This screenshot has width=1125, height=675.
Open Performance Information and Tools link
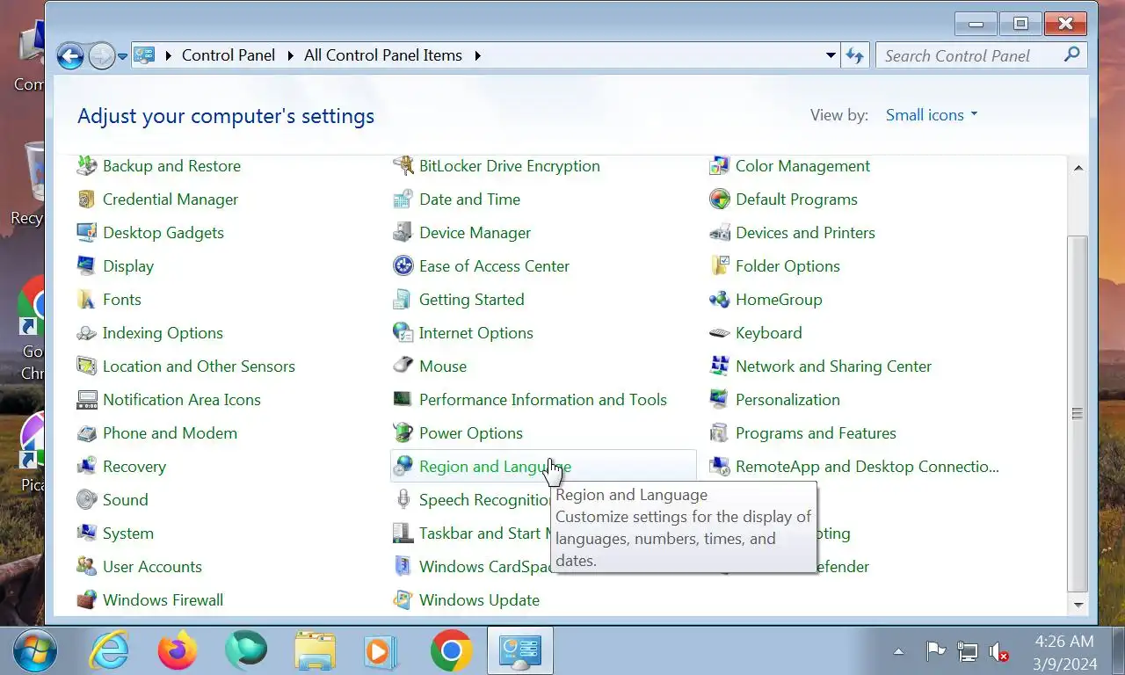pos(542,399)
